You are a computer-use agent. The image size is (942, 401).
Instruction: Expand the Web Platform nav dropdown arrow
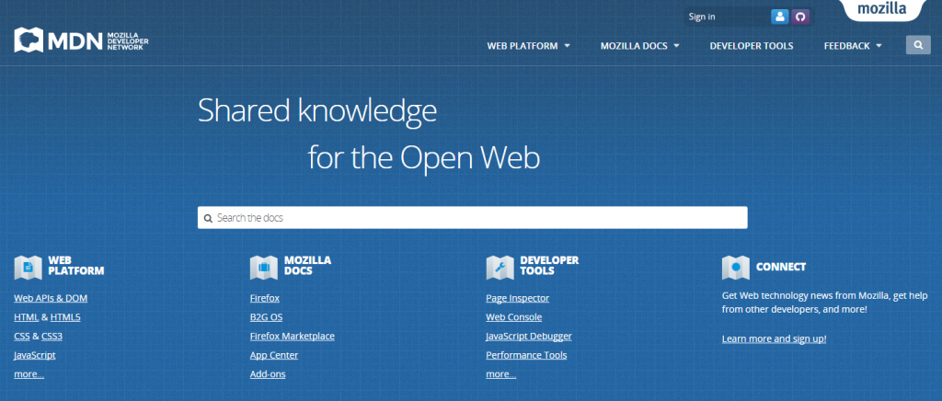[567, 46]
